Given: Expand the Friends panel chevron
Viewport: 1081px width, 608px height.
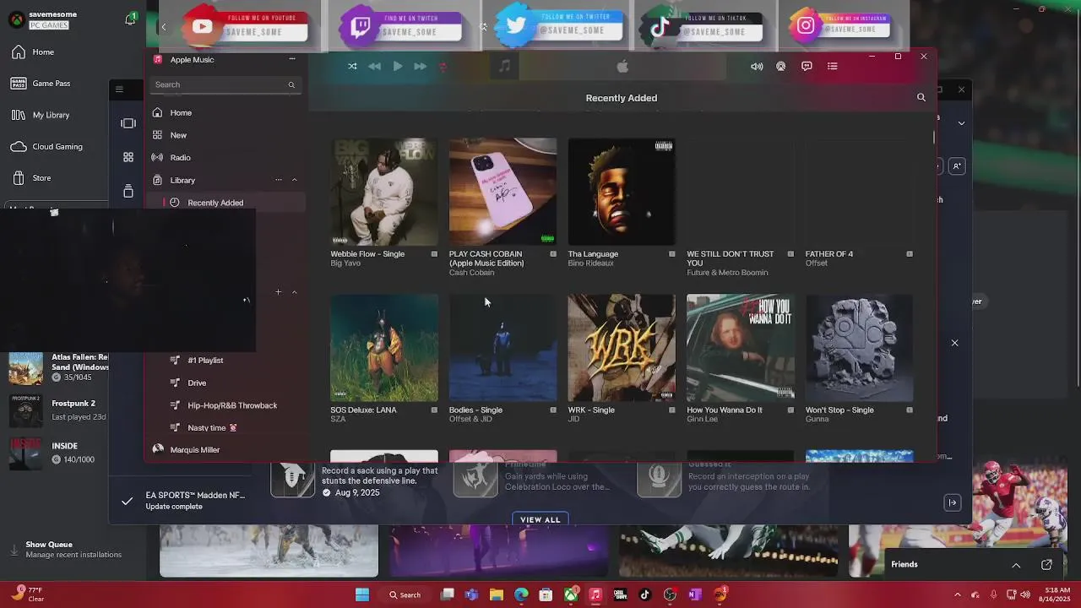Looking at the screenshot, I should click(x=1016, y=565).
